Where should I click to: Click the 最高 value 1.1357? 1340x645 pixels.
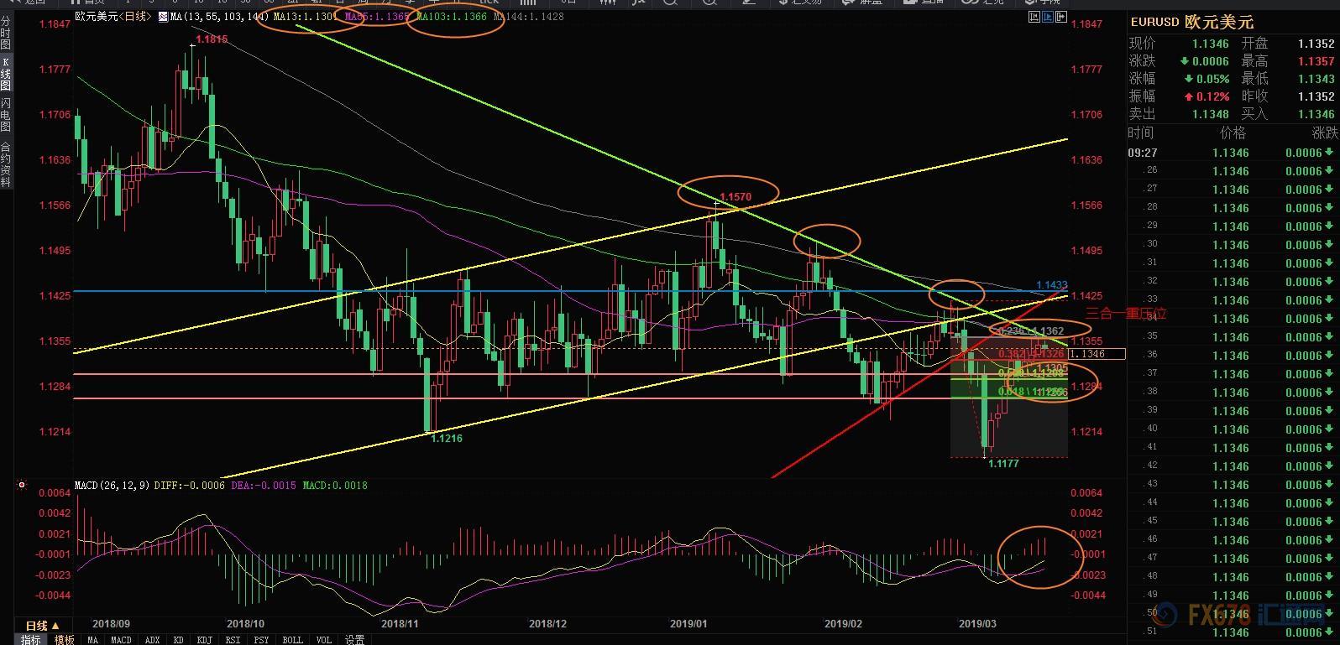(1316, 61)
